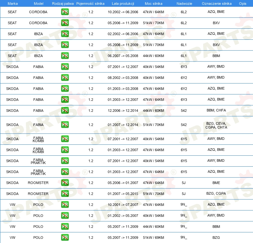Select '05.2006 -> 01.2007' production years cell

pos(123,183)
